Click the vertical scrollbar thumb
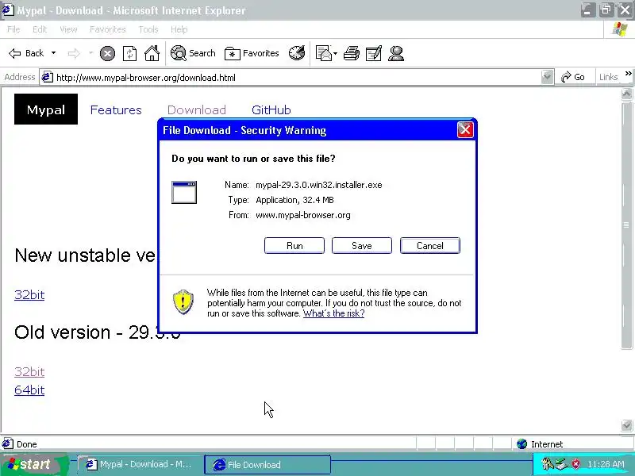Viewport: 635px width, 476px height. [626, 225]
